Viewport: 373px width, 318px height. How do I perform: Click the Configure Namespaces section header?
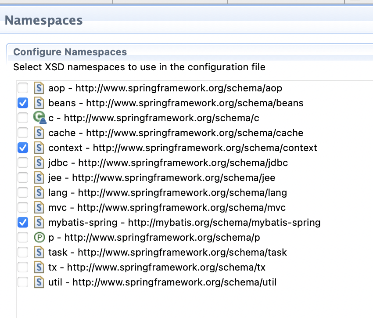tap(70, 52)
